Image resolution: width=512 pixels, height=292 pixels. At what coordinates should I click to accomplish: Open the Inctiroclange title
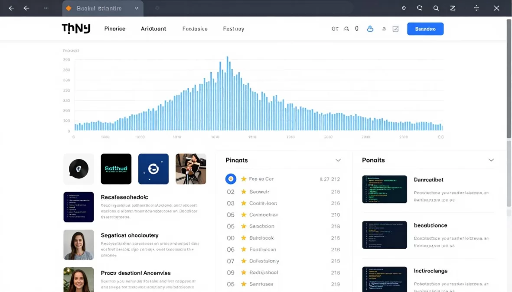(x=430, y=271)
